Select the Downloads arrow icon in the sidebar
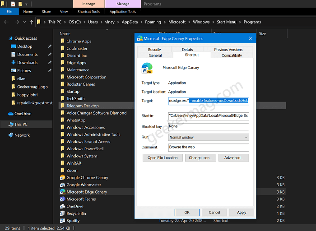Viewport: 316px width, 231px height. pyautogui.click(x=13, y=62)
